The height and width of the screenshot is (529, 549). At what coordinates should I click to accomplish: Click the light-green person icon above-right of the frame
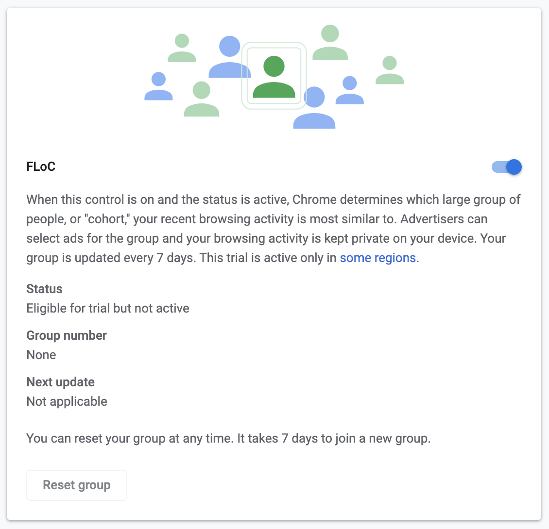coord(330,43)
